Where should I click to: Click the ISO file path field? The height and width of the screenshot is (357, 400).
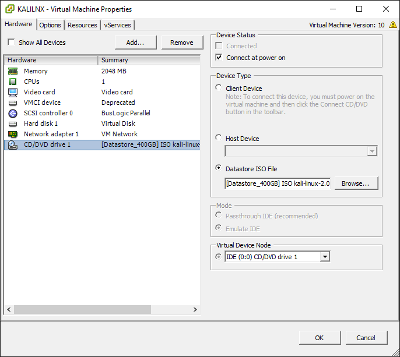click(x=278, y=183)
